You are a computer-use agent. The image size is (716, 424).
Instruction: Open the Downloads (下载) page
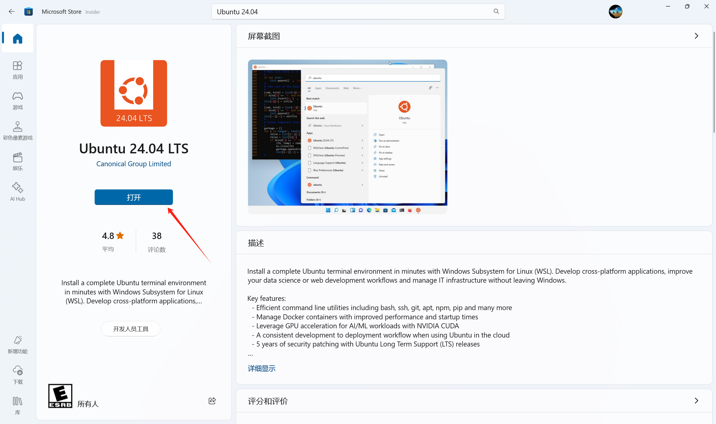point(17,374)
